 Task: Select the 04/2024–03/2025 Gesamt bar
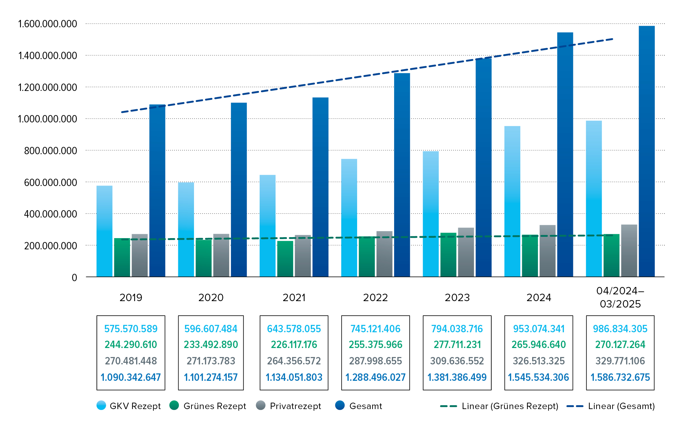point(647,151)
